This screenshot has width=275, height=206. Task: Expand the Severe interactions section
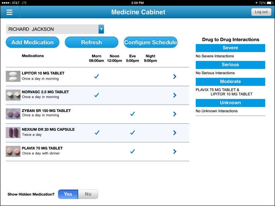[230, 48]
